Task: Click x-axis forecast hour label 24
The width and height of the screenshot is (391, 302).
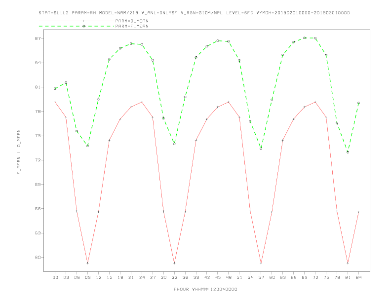Action: pyautogui.click(x=142, y=277)
